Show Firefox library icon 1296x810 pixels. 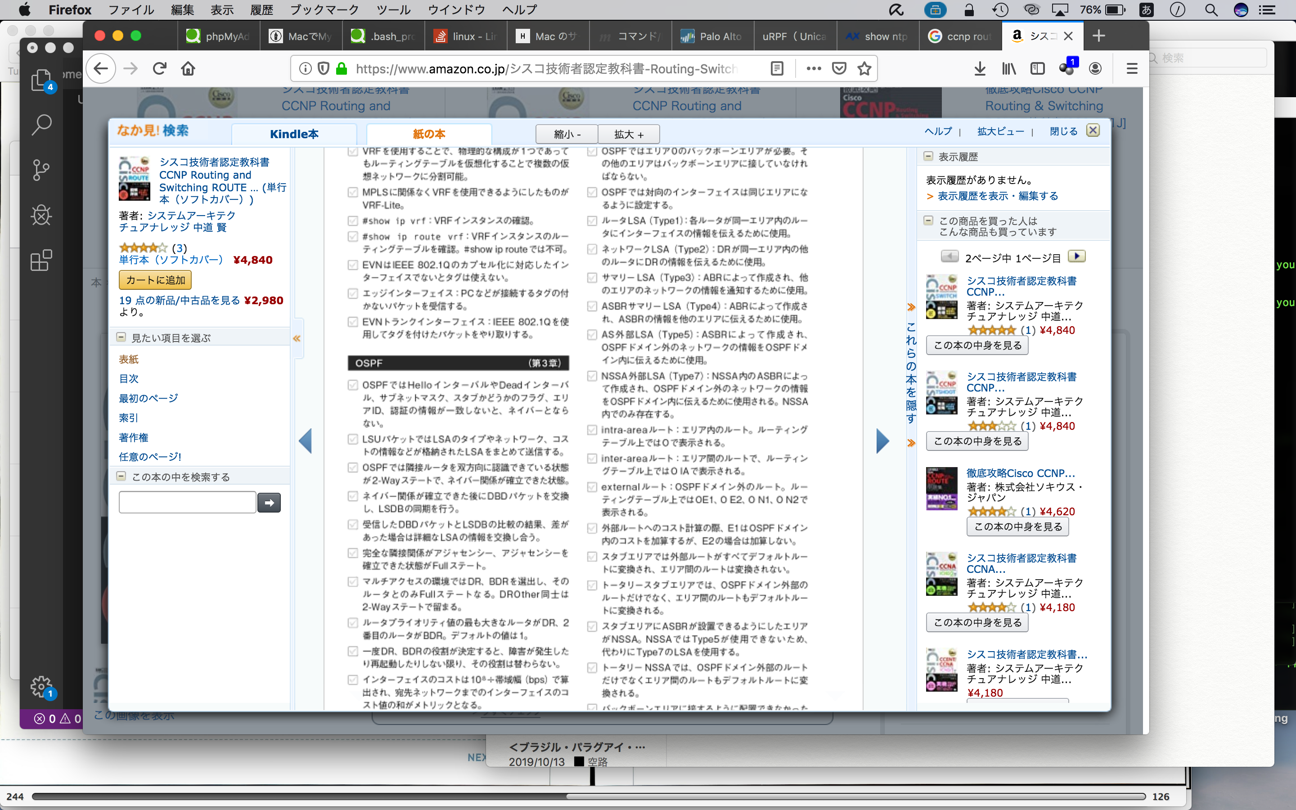[x=1009, y=68]
